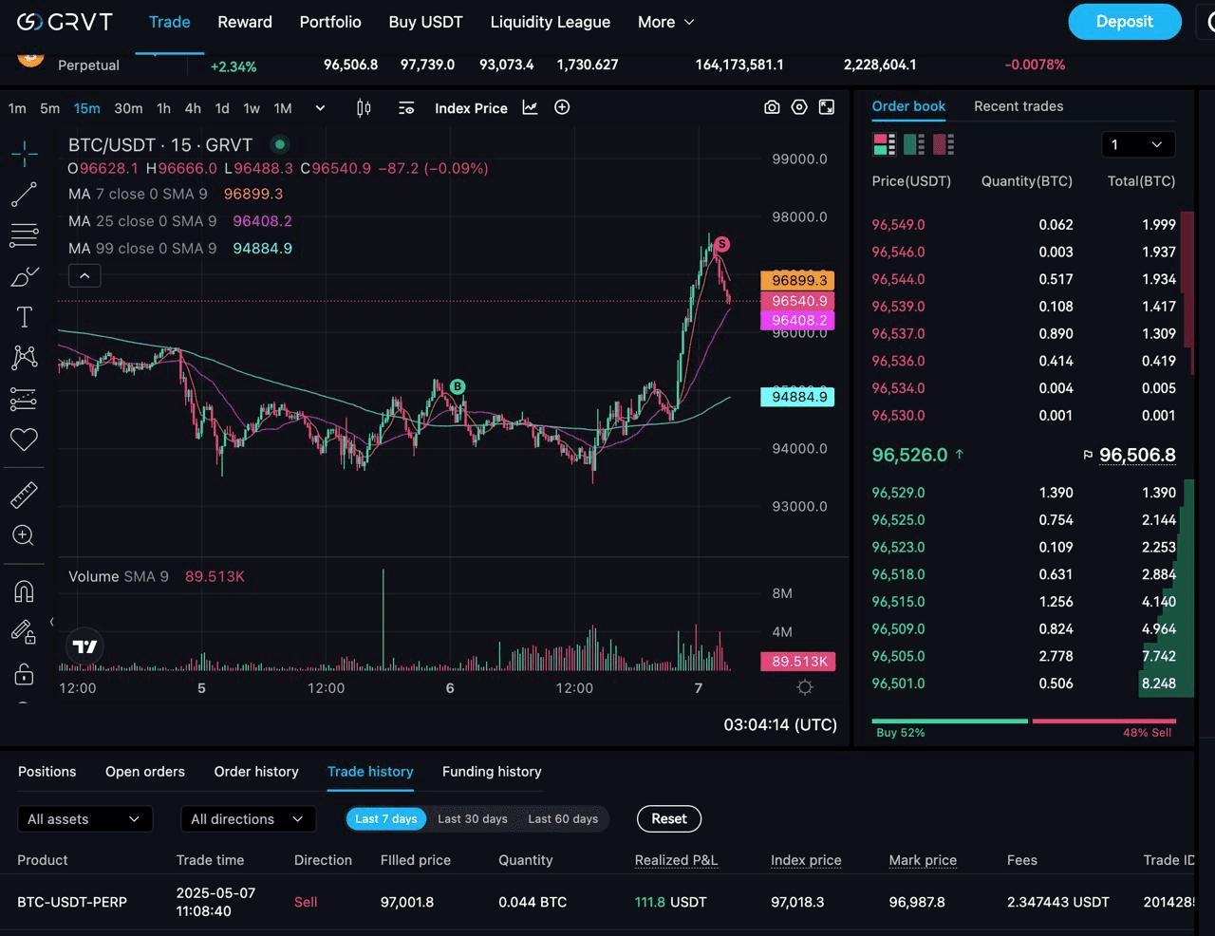Select the 1M monthly timeframe
Image resolution: width=1215 pixels, height=936 pixels.
click(x=283, y=108)
